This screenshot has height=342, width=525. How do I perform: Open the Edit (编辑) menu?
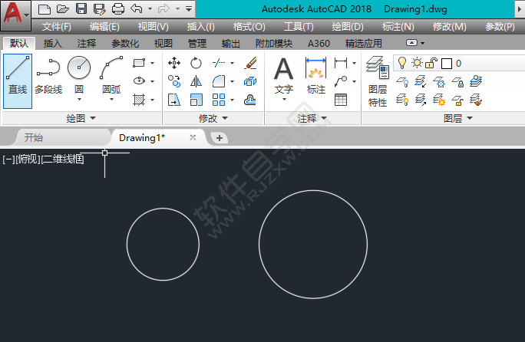[104, 26]
